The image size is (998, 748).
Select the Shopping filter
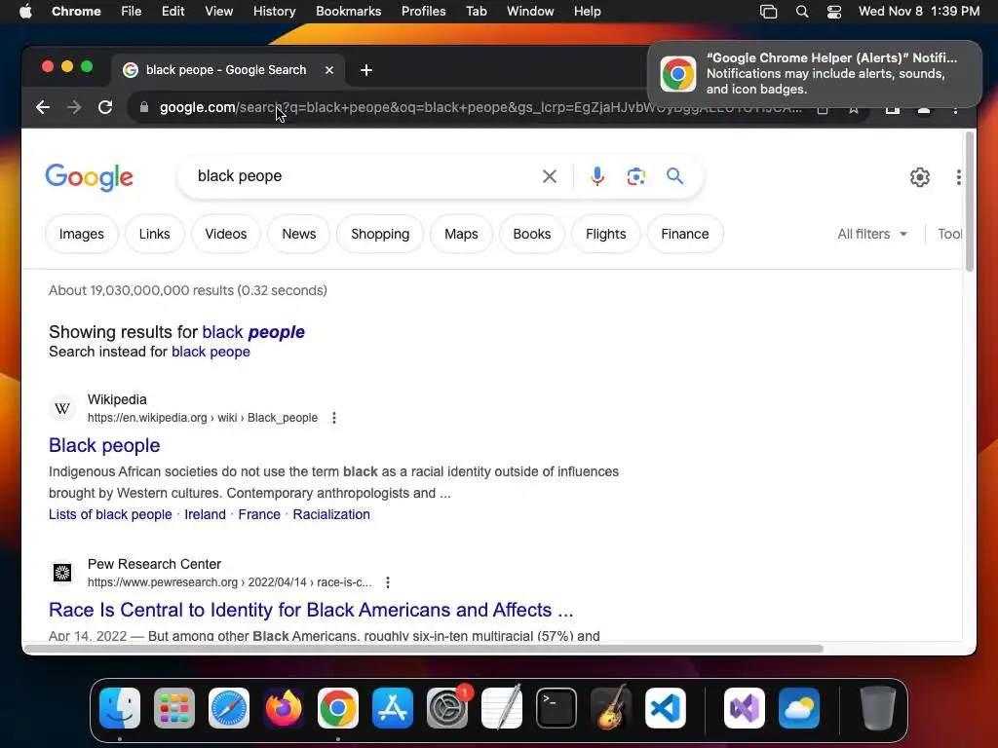(x=380, y=234)
